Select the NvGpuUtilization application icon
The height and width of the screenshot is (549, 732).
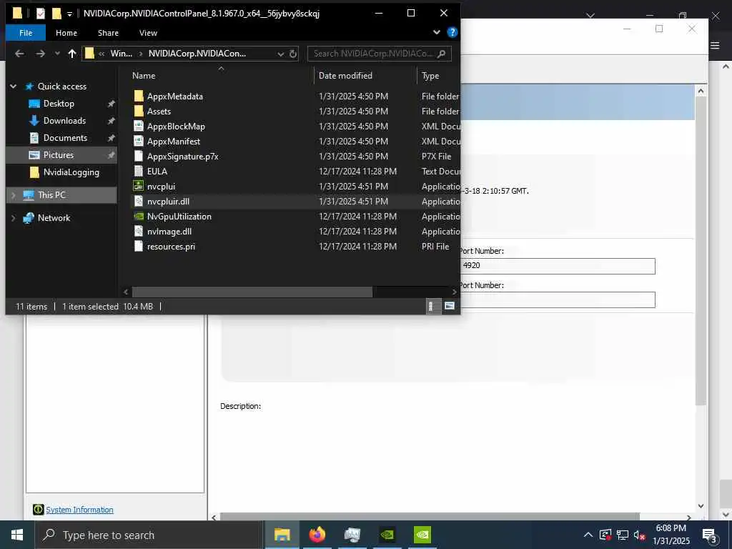pos(138,216)
